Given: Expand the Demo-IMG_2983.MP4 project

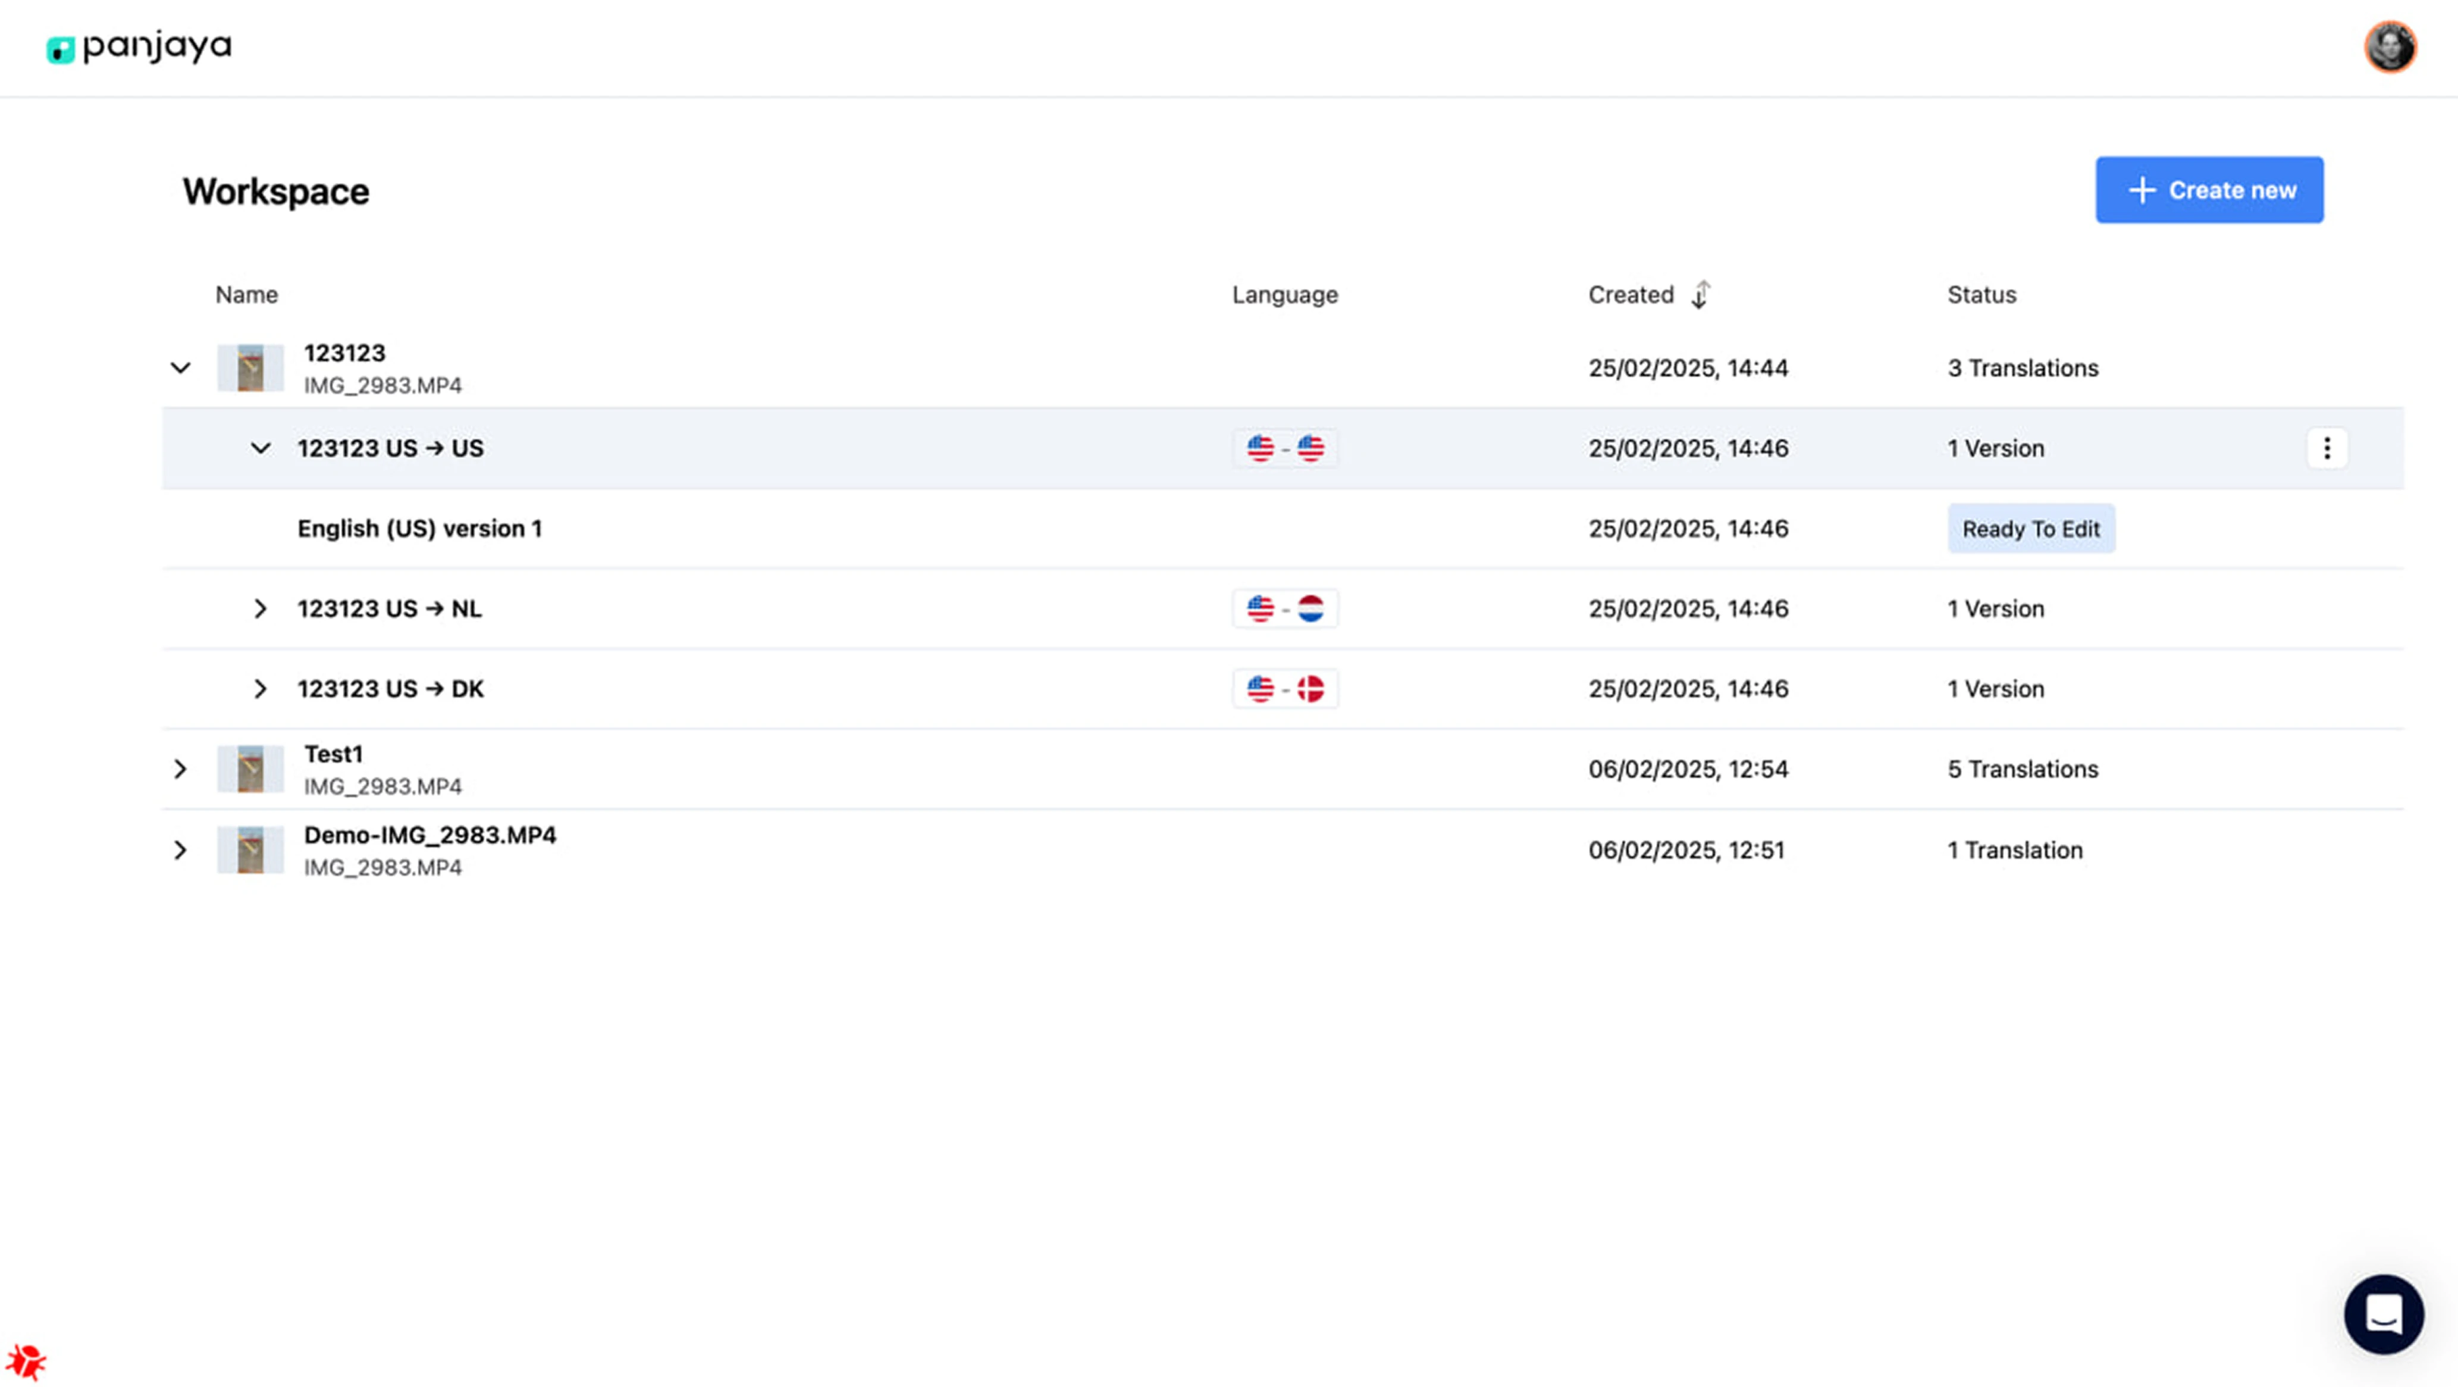Looking at the screenshot, I should coord(180,850).
